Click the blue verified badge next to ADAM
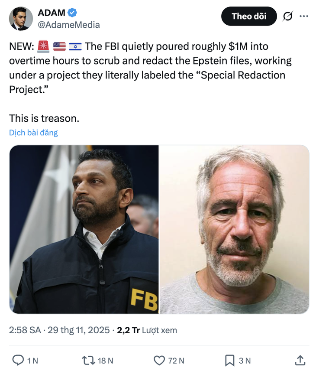 [x=72, y=13]
